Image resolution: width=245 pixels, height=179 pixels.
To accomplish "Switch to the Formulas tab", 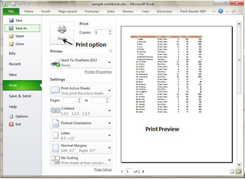I will (92, 11).
